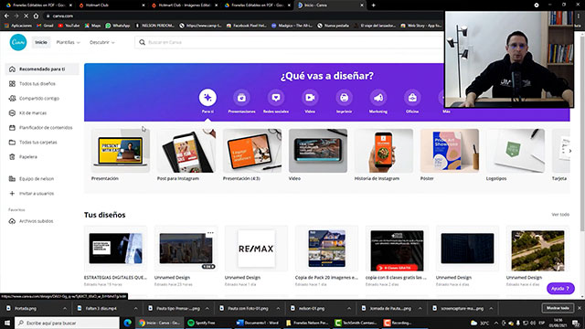This screenshot has height=329, width=585.
Task: Click the Ver todo link
Action: pyautogui.click(x=560, y=215)
